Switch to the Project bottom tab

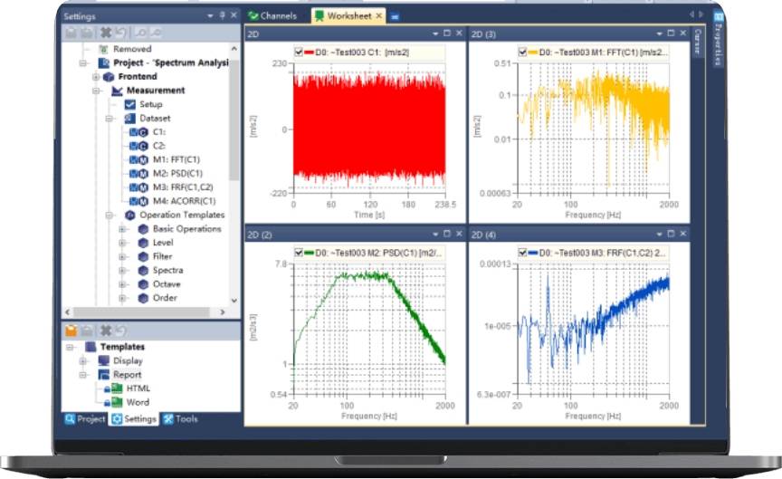pos(85,418)
